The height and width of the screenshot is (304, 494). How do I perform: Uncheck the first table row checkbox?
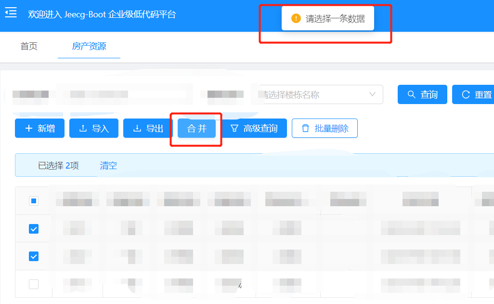(34, 229)
